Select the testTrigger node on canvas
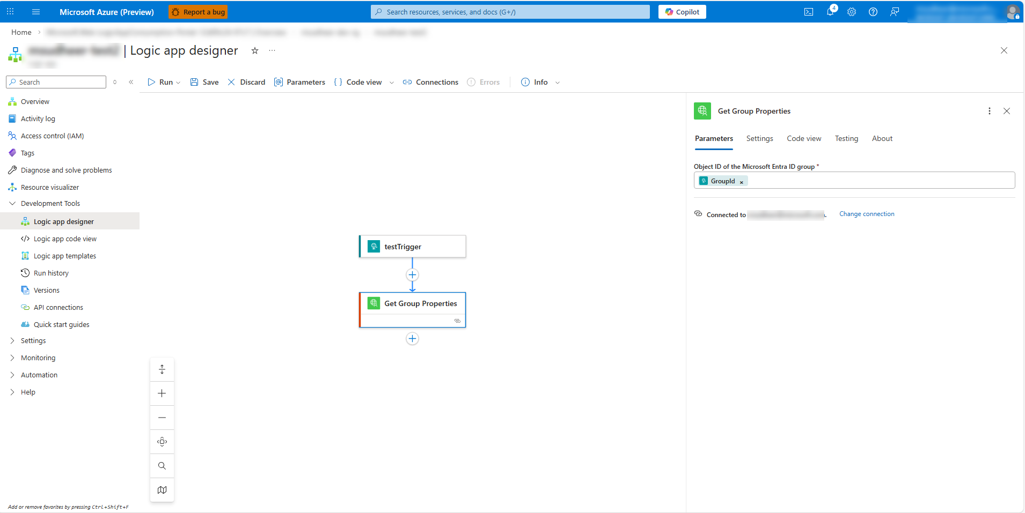The height and width of the screenshot is (513, 1025). pyautogui.click(x=412, y=247)
